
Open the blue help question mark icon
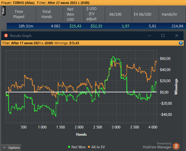click(x=181, y=43)
